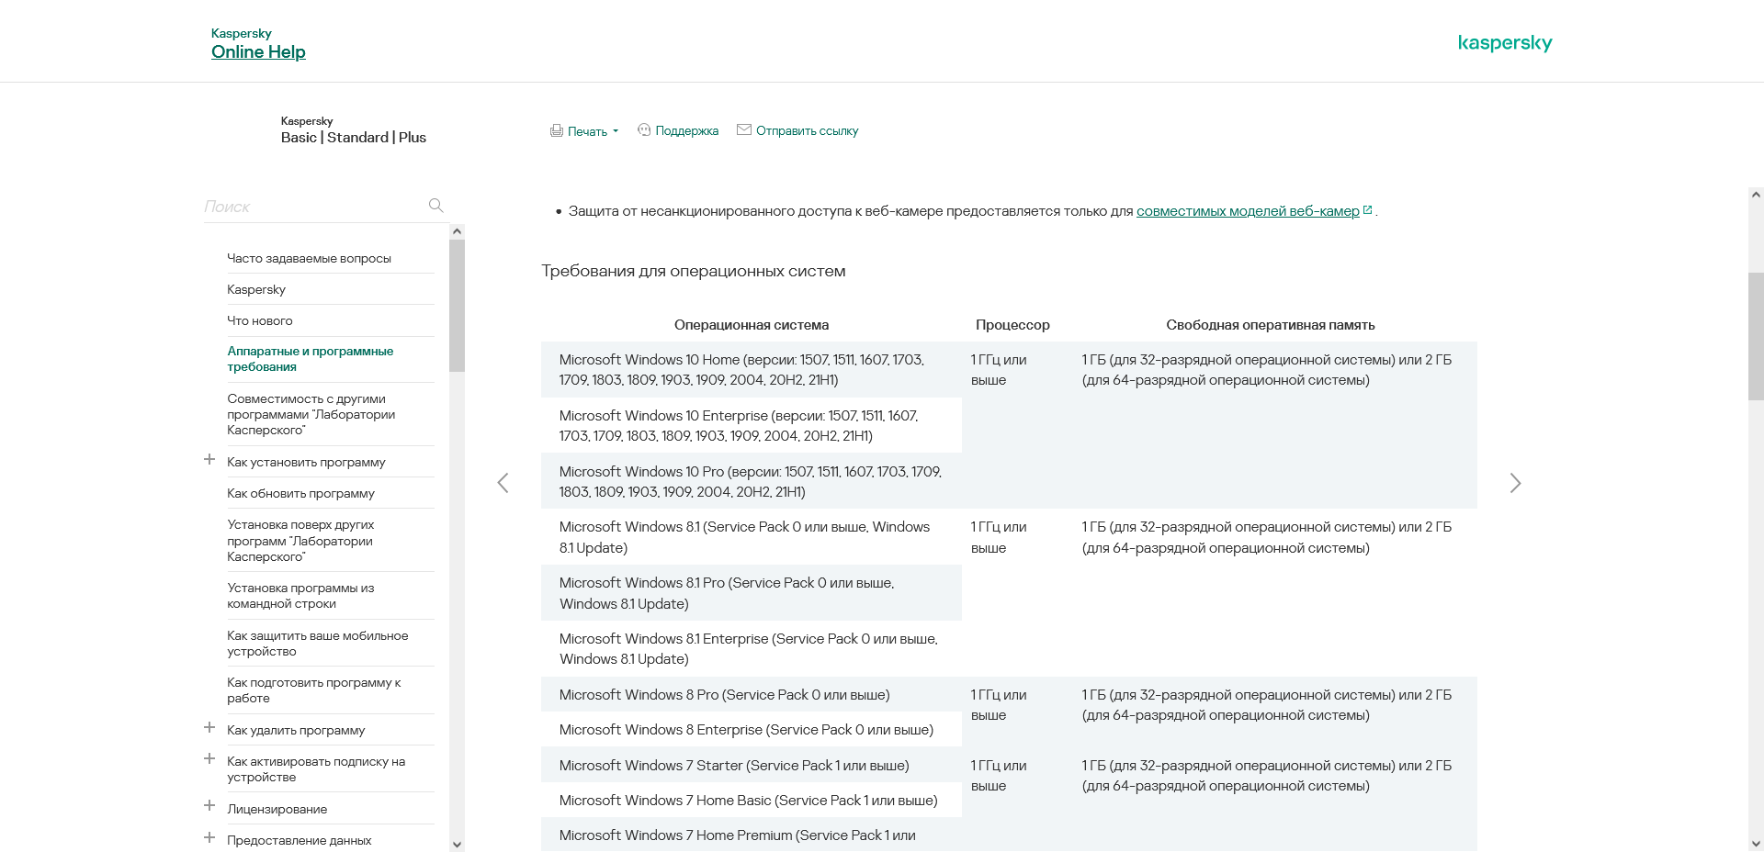Image resolution: width=1764 pixels, height=852 pixels.
Task: Open the Kaspersky topic in sidebar
Action: click(x=256, y=290)
